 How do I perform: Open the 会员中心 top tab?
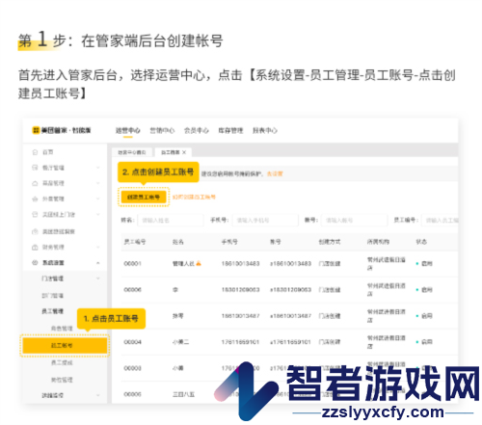197,130
